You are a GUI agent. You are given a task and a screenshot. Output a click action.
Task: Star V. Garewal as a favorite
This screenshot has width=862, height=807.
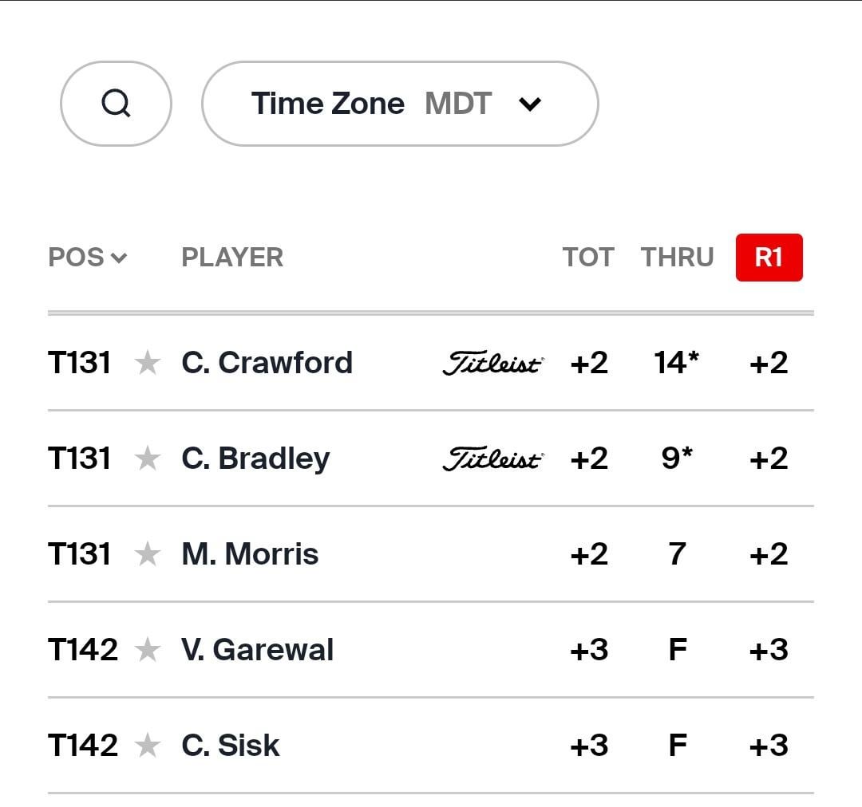pos(148,650)
